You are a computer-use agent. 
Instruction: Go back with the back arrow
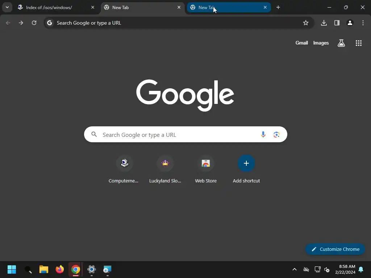coord(8,23)
